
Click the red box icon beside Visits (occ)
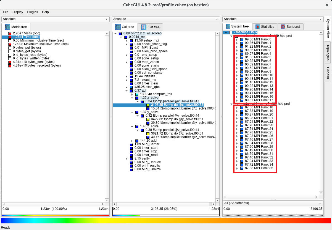pos(10,34)
